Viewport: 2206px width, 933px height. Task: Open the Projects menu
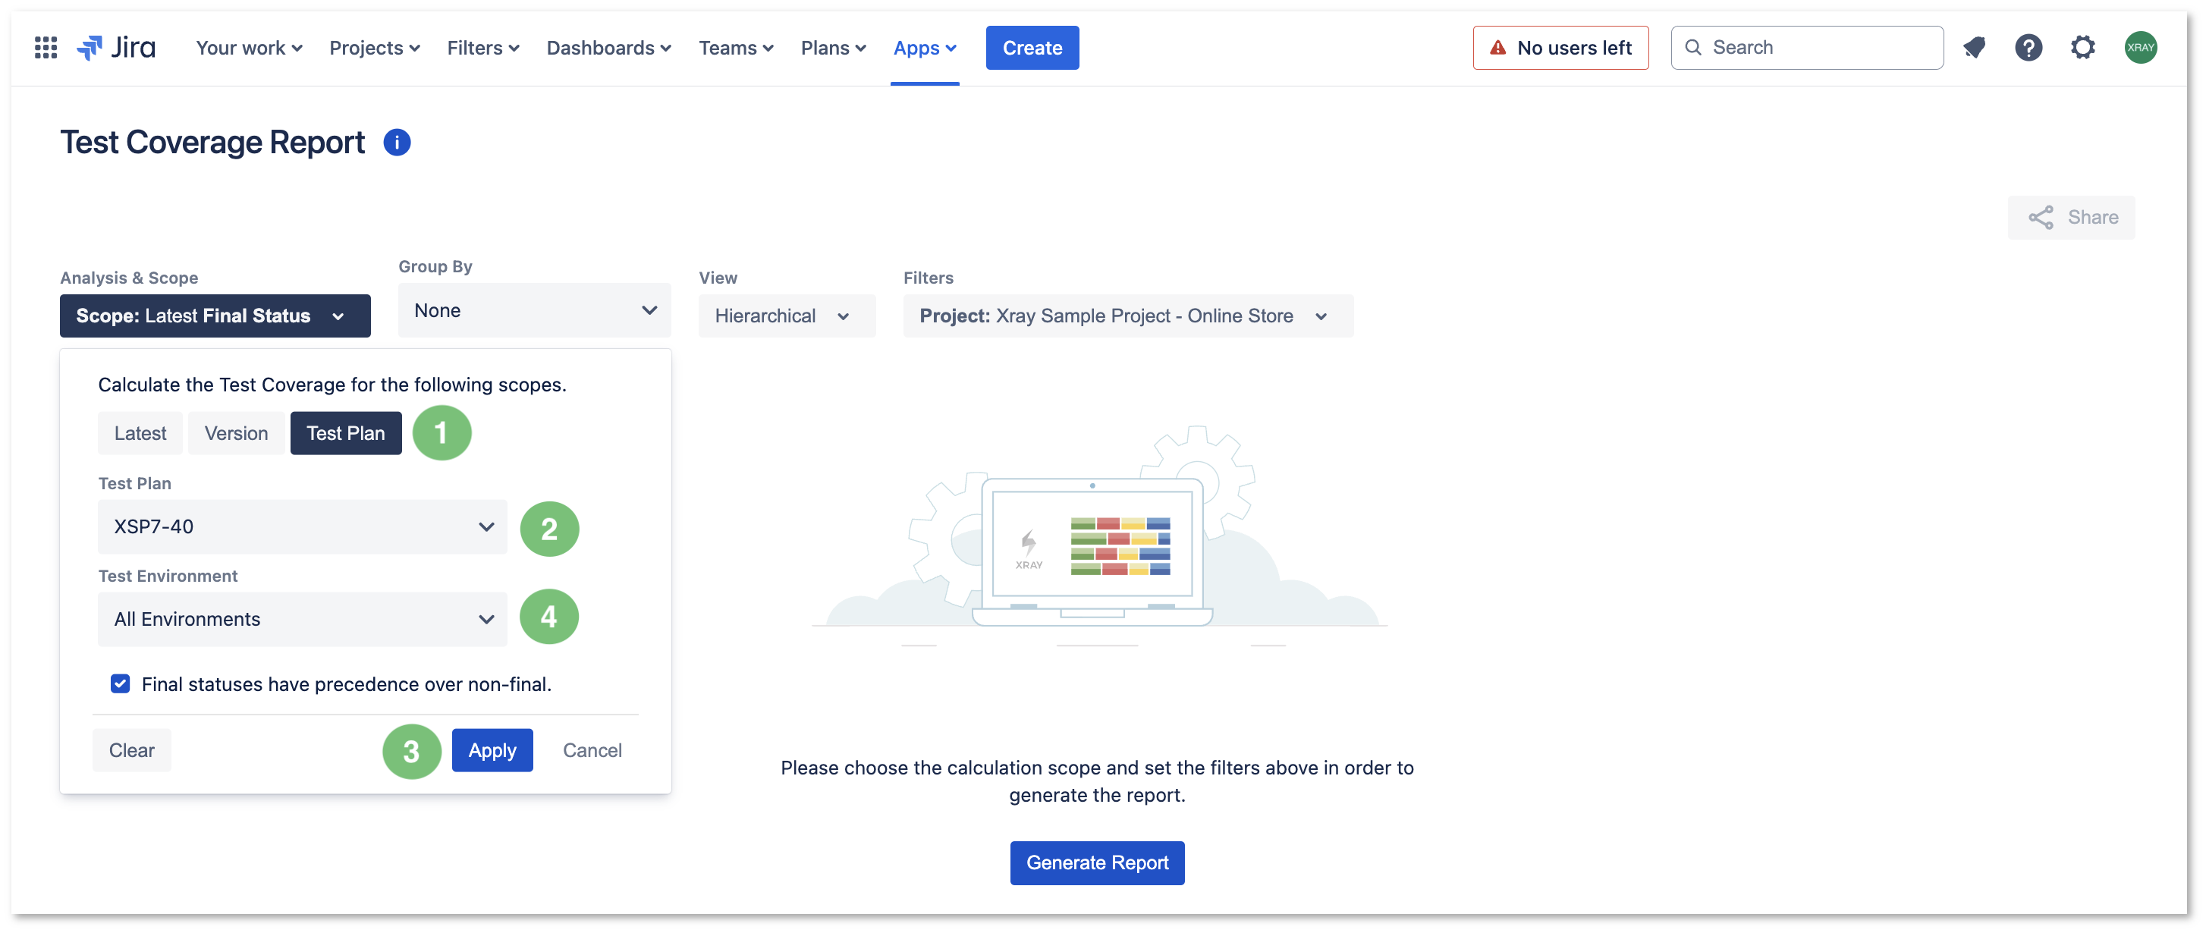(x=374, y=48)
